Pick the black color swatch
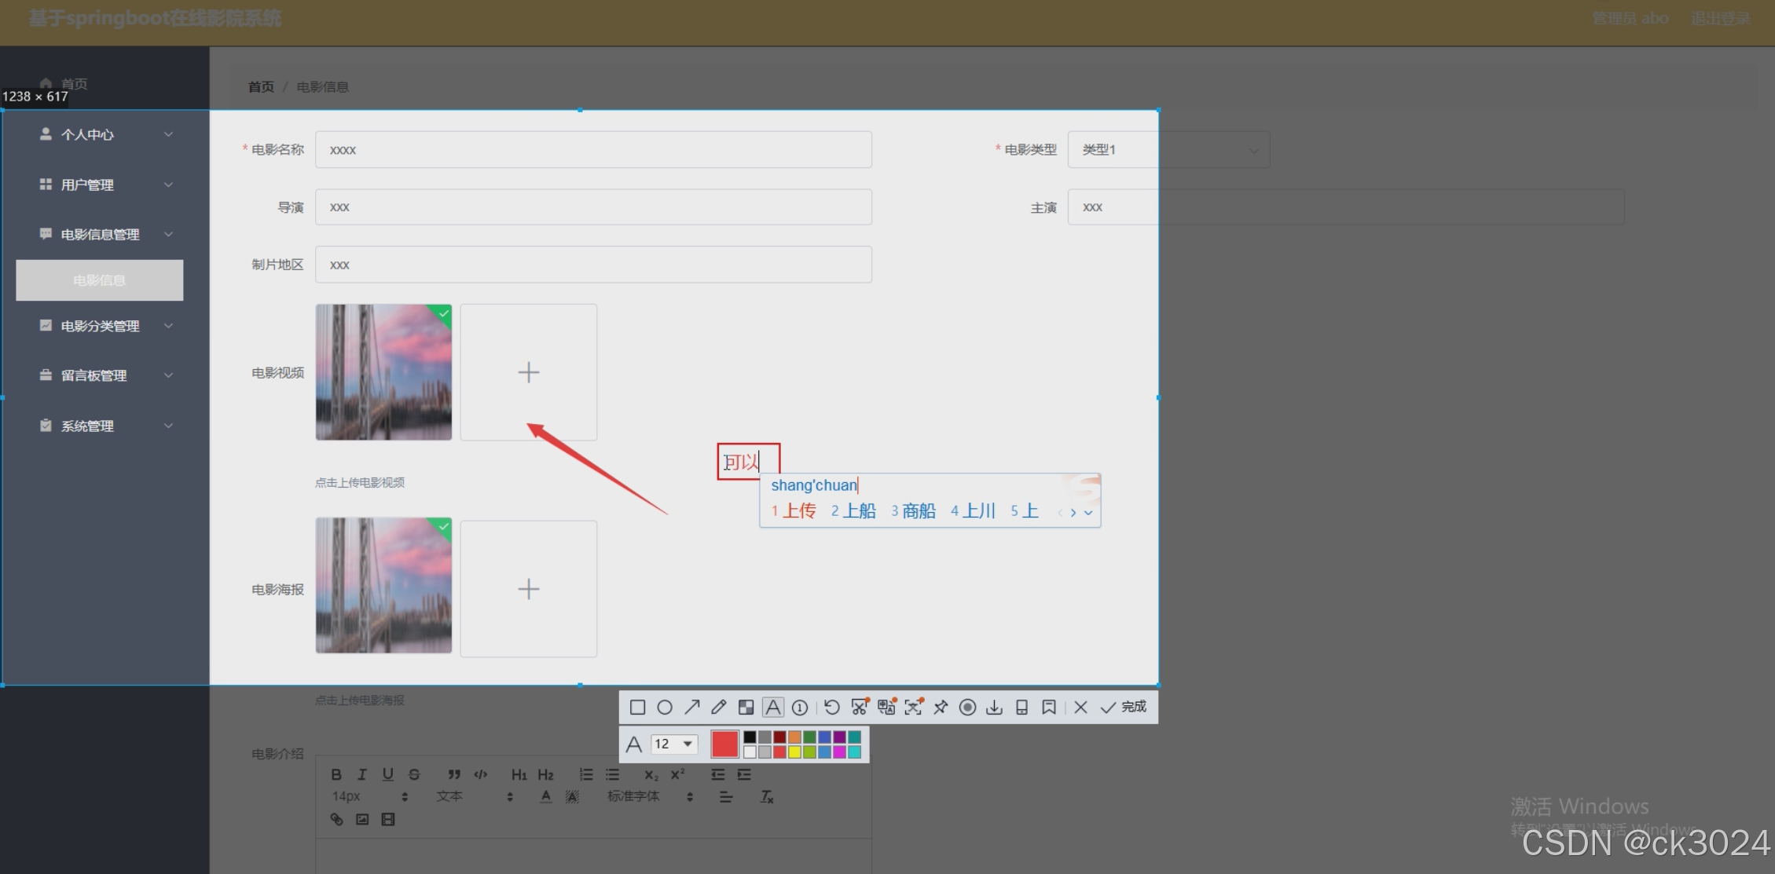This screenshot has width=1775, height=874. click(x=750, y=737)
